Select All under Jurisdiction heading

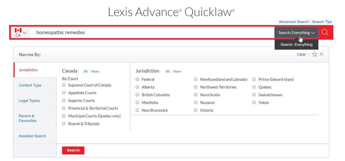coord(167,71)
